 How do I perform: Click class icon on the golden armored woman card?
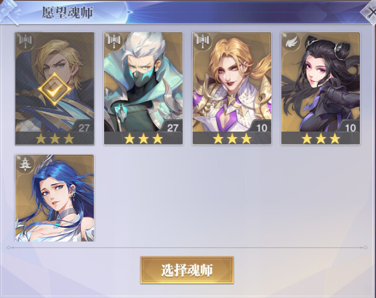coord(203,42)
